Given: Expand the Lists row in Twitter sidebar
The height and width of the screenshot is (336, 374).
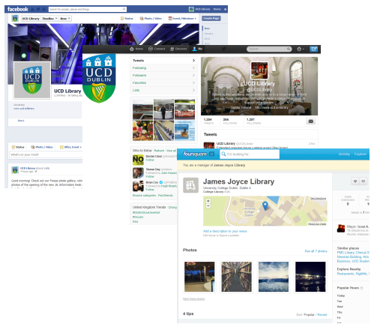Looking at the screenshot, I should 163,90.
